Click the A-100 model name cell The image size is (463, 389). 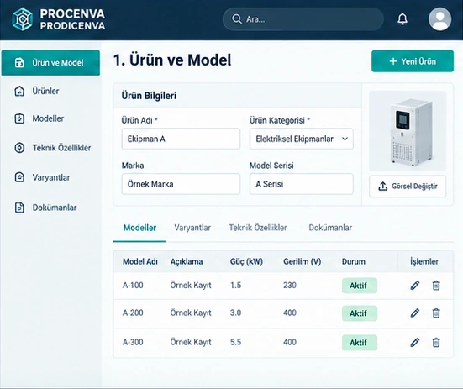(x=133, y=286)
